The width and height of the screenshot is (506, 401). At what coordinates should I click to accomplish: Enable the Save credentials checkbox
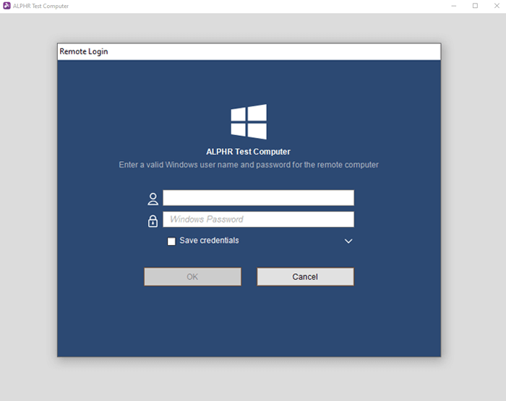click(x=171, y=241)
